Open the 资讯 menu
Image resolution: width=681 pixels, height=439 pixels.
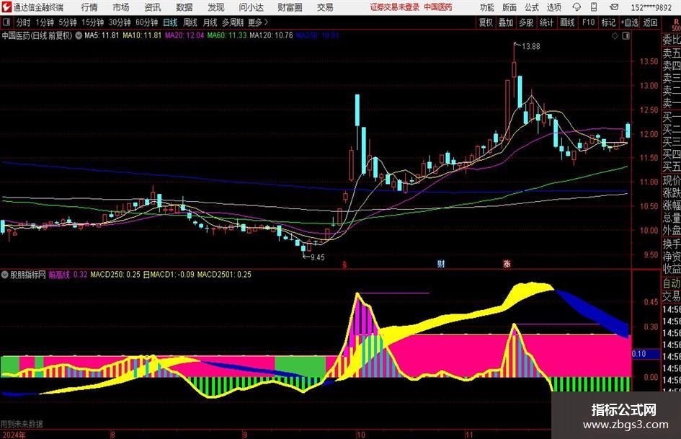153,7
